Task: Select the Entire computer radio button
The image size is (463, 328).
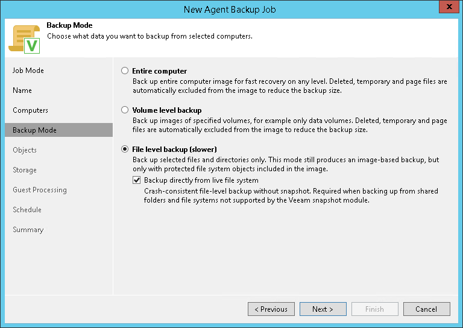Action: (x=125, y=71)
